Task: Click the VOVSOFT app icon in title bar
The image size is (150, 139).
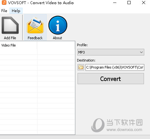Action: tap(4, 3)
